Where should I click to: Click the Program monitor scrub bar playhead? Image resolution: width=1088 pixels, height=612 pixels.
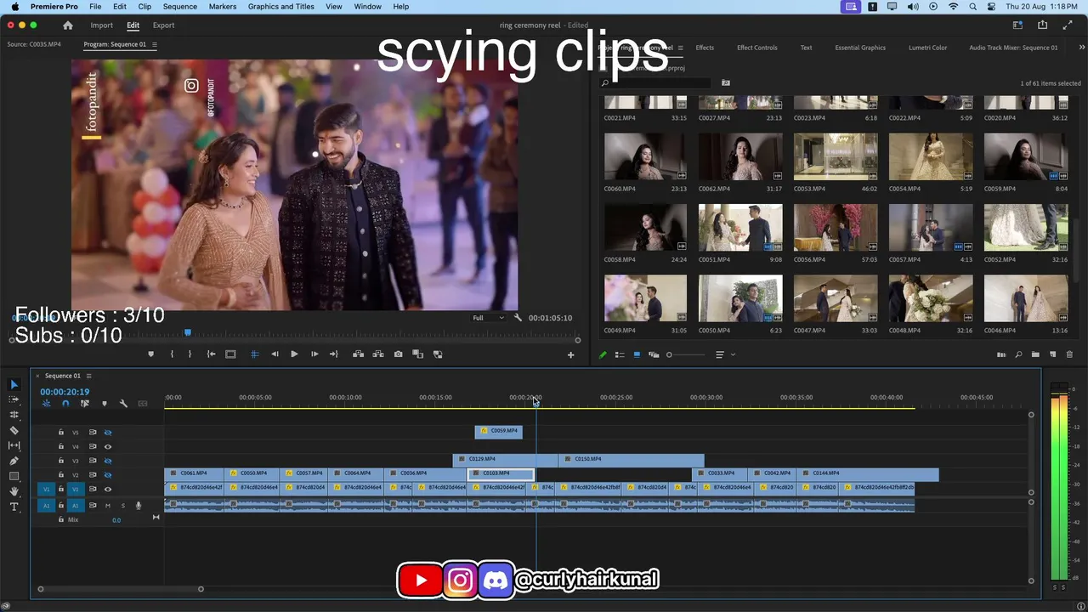[x=188, y=332]
